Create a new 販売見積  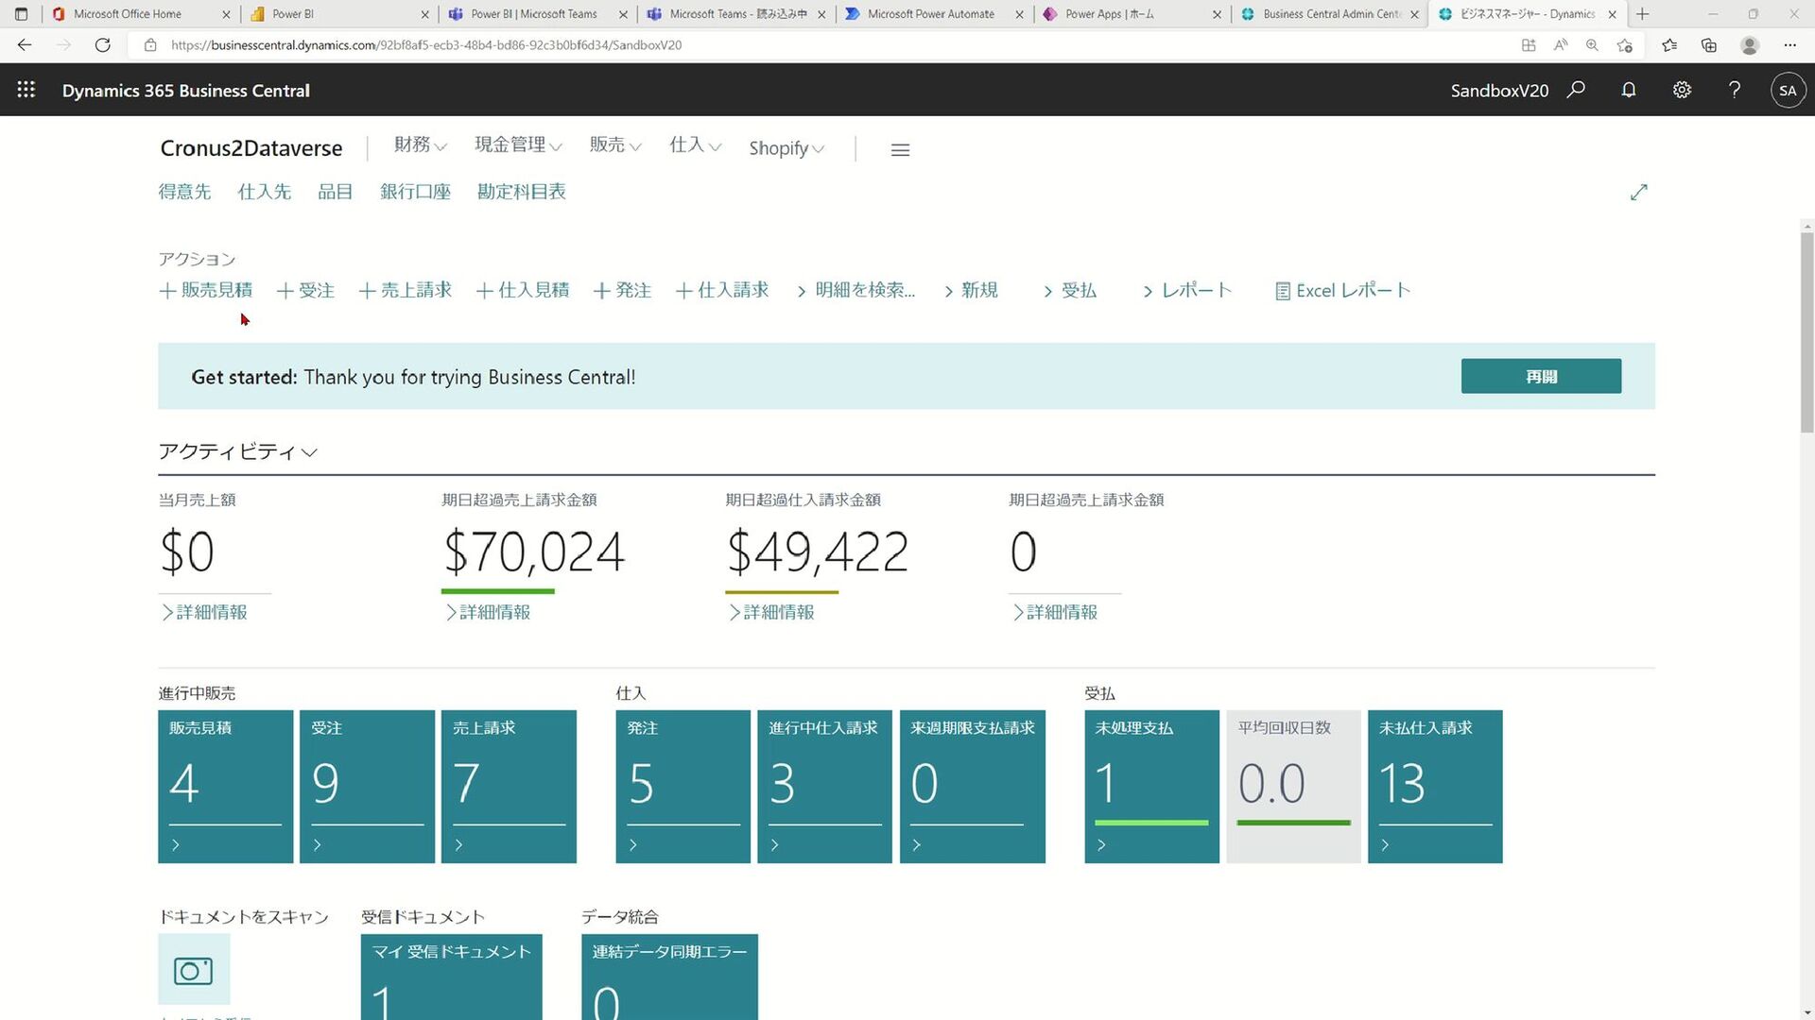205,290
